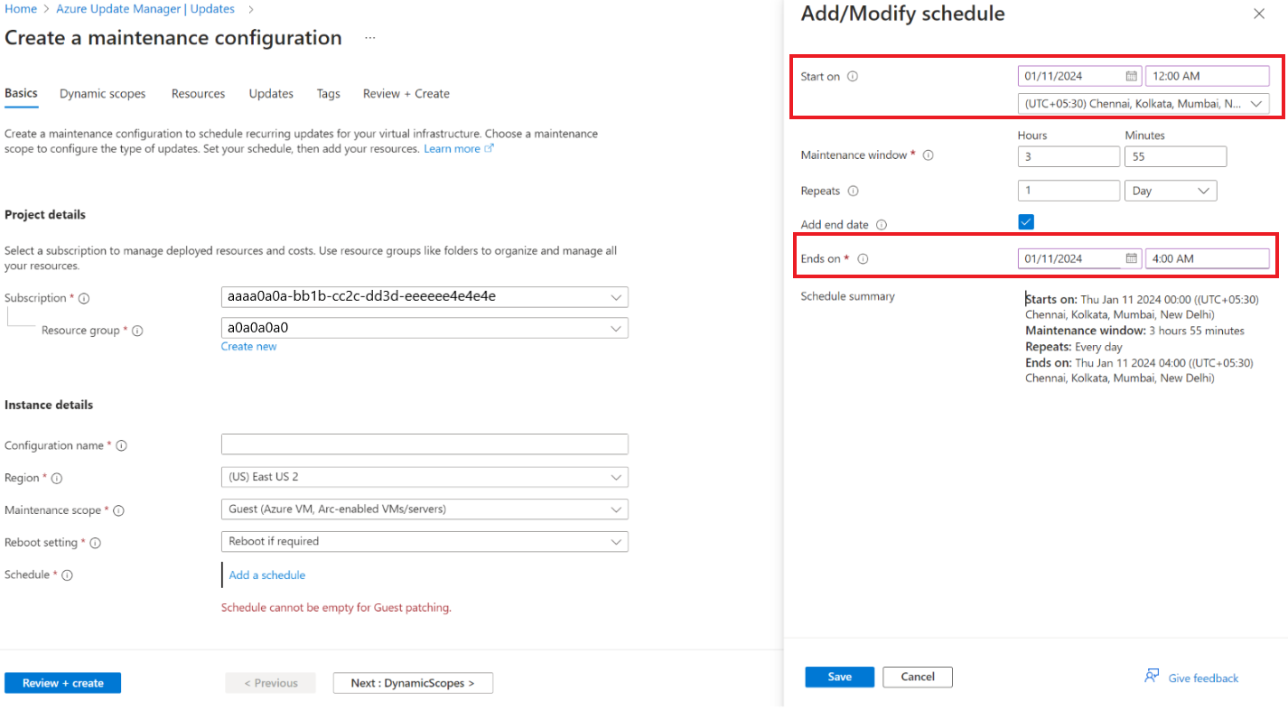Click the Add a schedule link
1288x710 pixels.
267,575
